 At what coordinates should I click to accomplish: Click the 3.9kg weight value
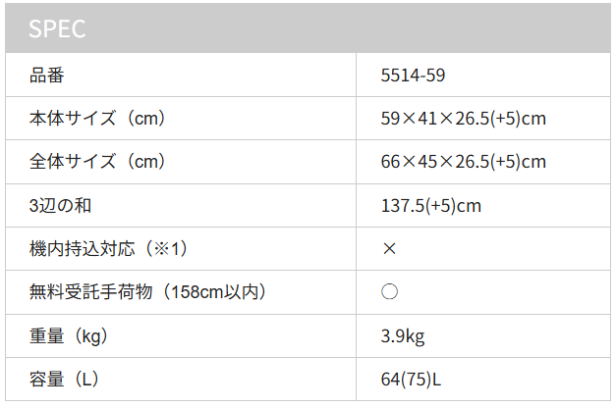(x=403, y=336)
